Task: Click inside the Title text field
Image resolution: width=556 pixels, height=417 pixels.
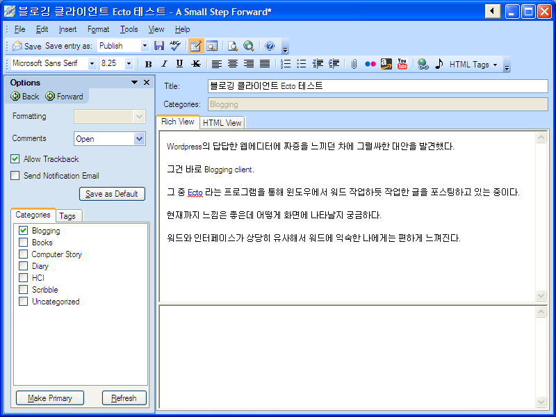Action: 377,86
